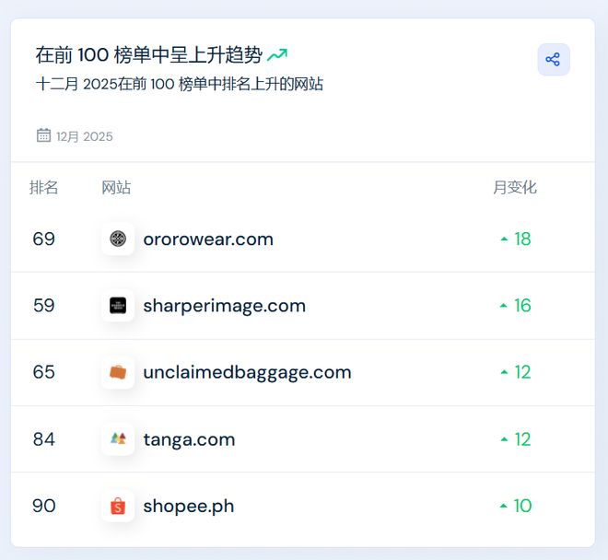Click the change value 12 for unclaimedbaggage.com
This screenshot has width=608, height=560.
coord(522,372)
